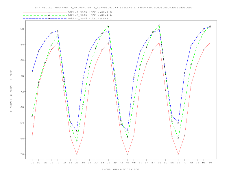Click y-axis tick label 72
This screenshot has height=177, width=229.
[x=22, y=92]
